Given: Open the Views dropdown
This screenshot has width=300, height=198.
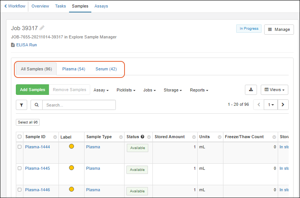Looking at the screenshot, I should [274, 90].
